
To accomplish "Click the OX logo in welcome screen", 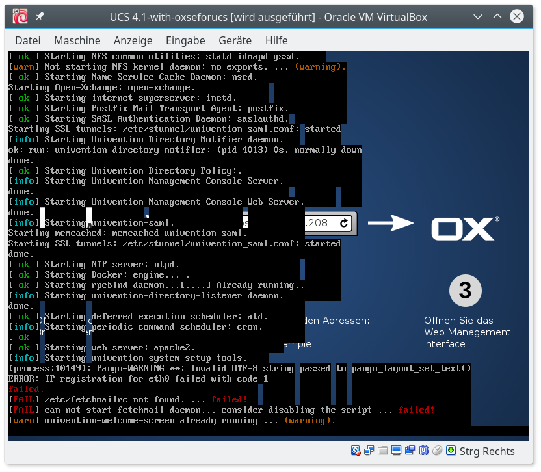I will [x=465, y=228].
